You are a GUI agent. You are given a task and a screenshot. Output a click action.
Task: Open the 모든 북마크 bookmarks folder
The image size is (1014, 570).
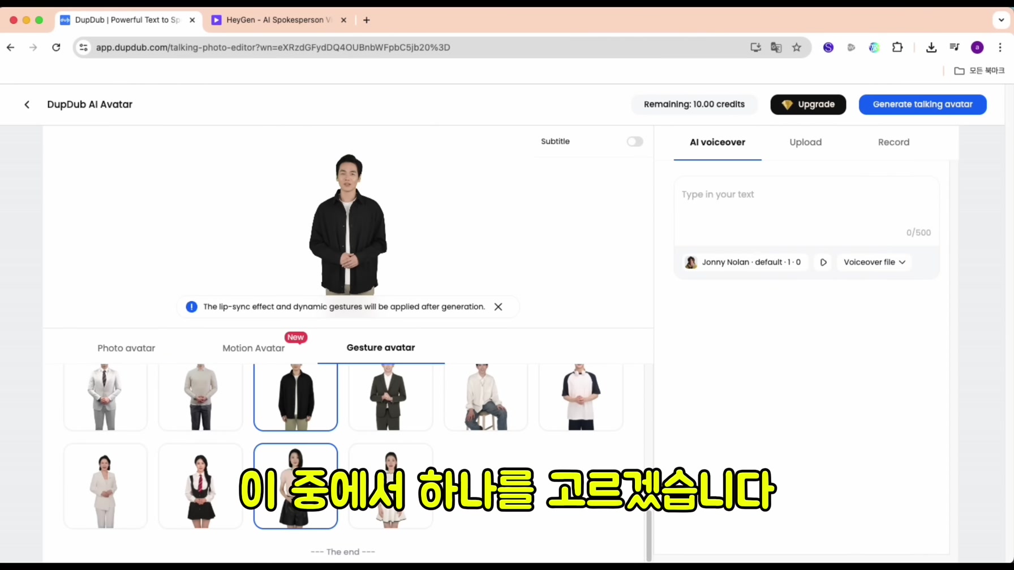(x=979, y=71)
